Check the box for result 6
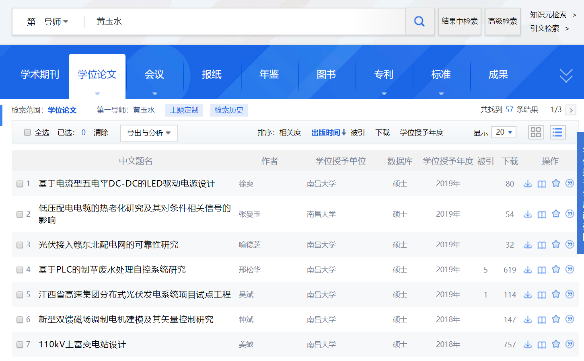Image resolution: width=584 pixels, height=361 pixels. [x=20, y=320]
